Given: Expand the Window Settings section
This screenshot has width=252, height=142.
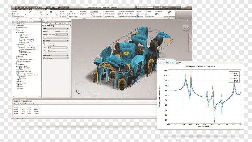Looking at the screenshot, I should coord(56,58).
